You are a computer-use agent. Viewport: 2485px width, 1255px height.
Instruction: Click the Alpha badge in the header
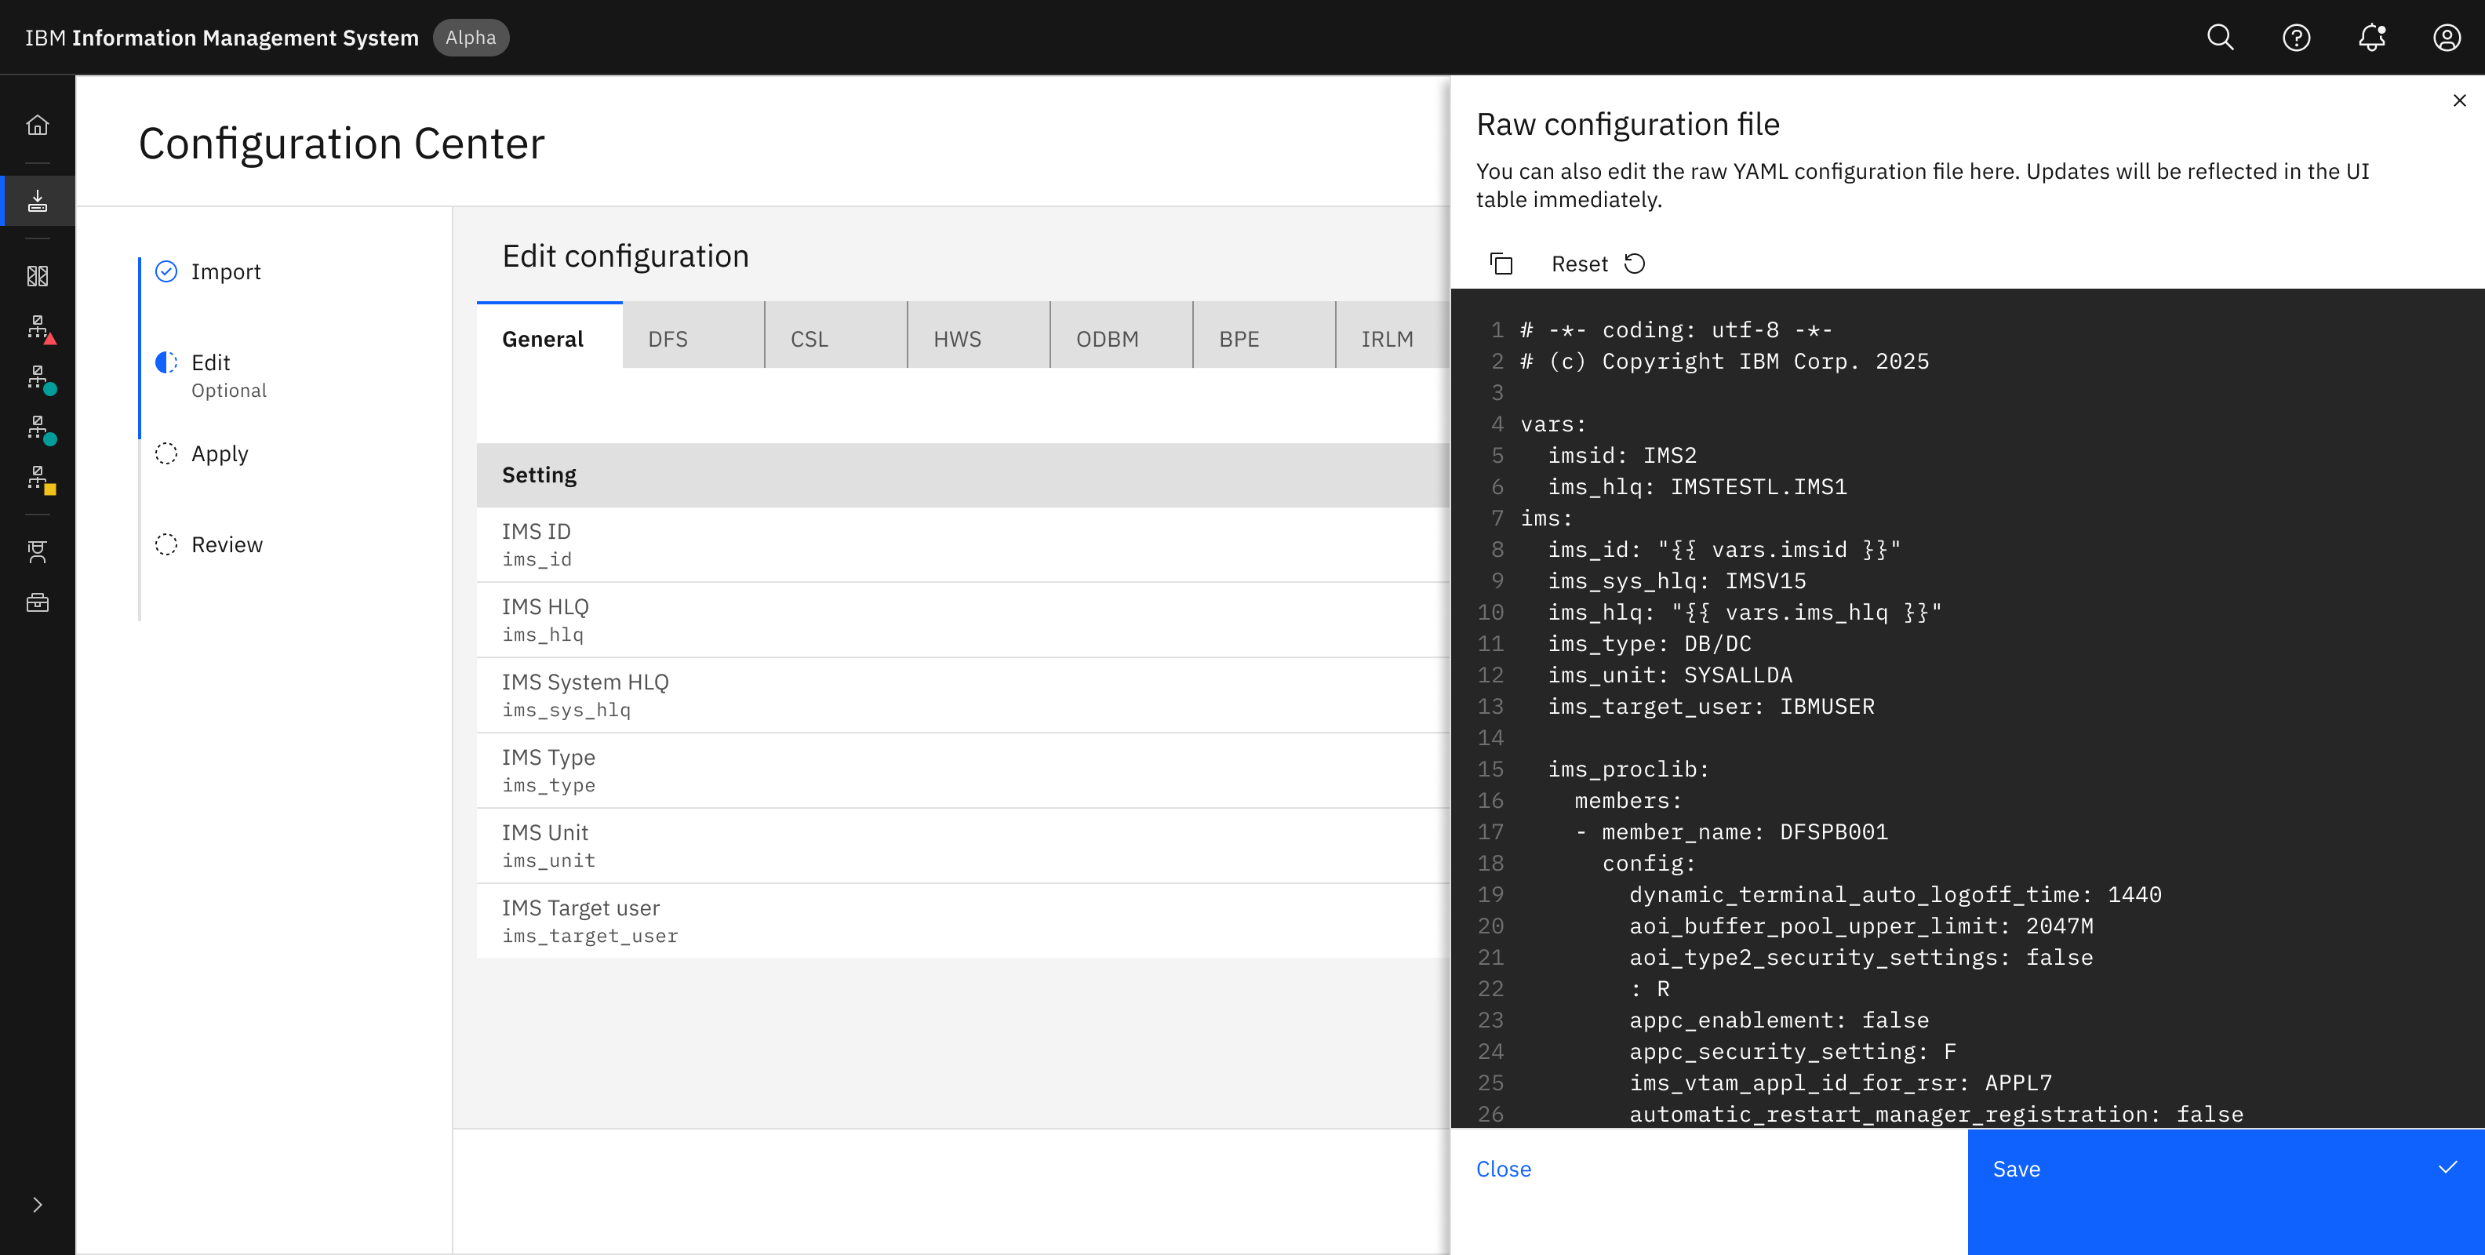coord(471,38)
